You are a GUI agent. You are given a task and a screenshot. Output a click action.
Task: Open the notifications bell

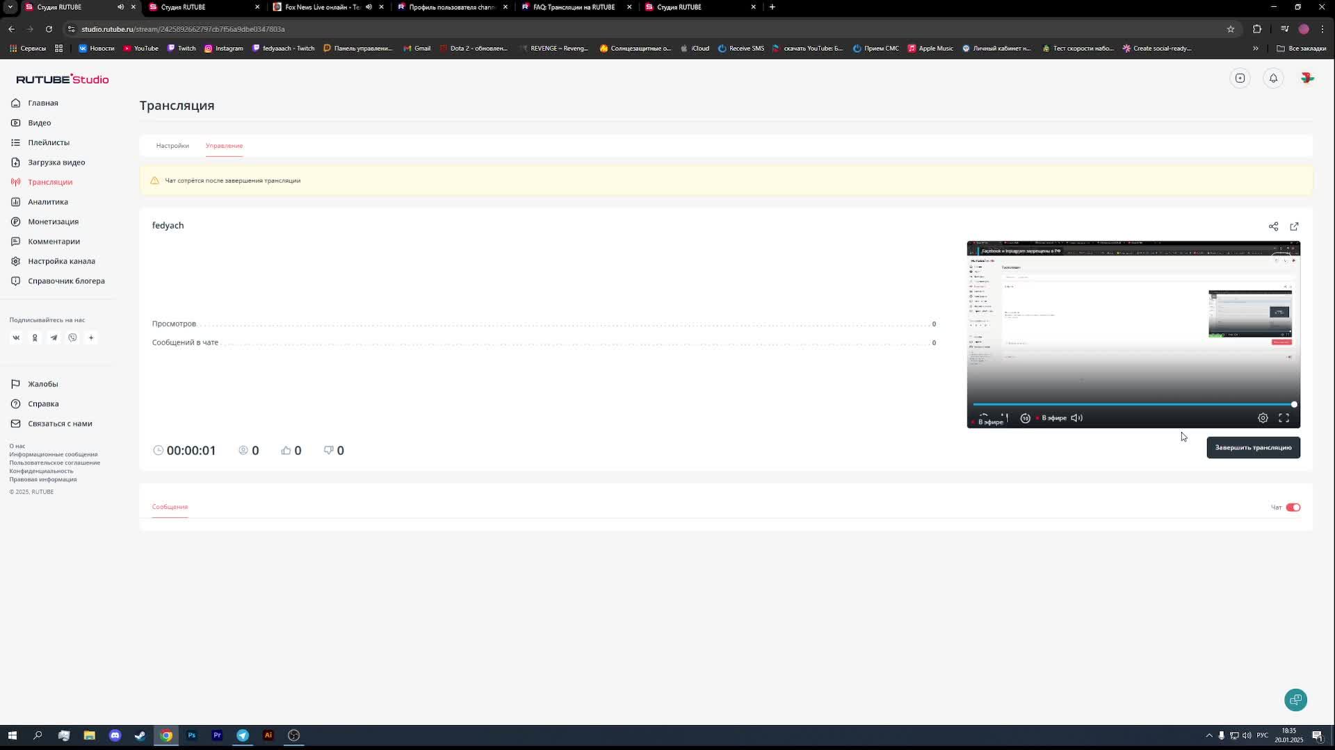click(1273, 78)
